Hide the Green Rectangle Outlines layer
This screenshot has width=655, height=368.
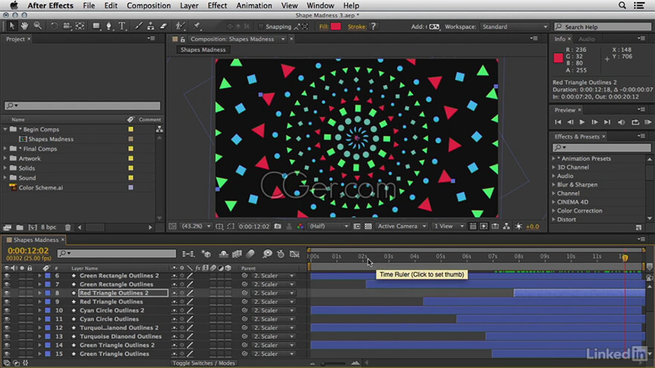7,285
